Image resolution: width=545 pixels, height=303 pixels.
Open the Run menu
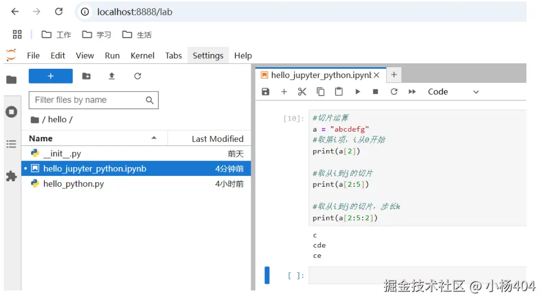(x=112, y=56)
